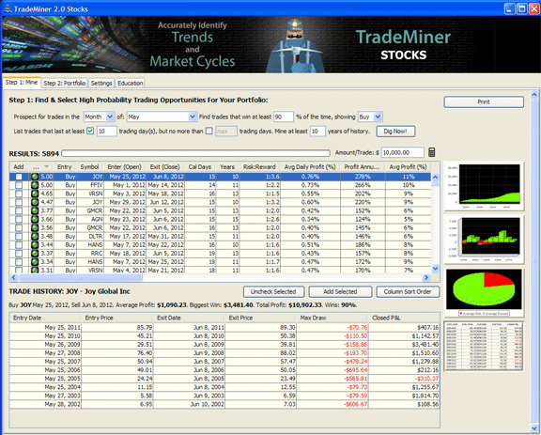Open the Education tab
The height and width of the screenshot is (435, 541).
pyautogui.click(x=130, y=84)
